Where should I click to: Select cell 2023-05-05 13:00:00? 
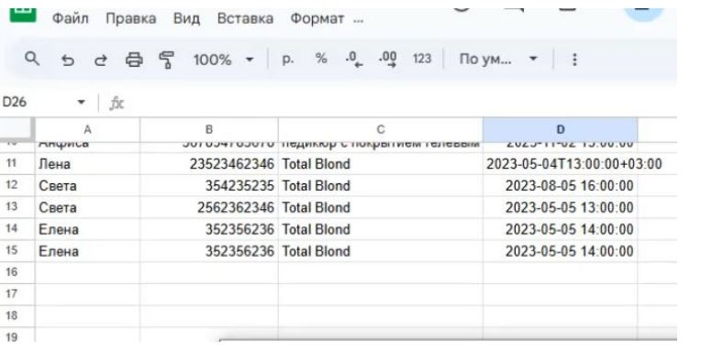tap(561, 207)
